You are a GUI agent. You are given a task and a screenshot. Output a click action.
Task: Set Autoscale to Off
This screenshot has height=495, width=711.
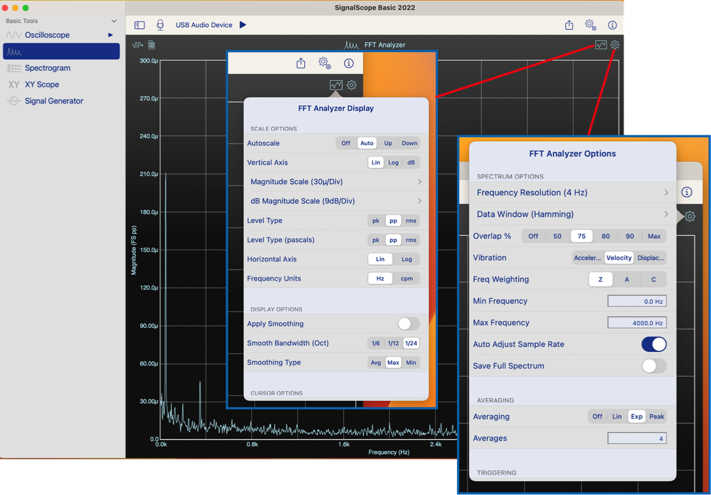(x=346, y=143)
